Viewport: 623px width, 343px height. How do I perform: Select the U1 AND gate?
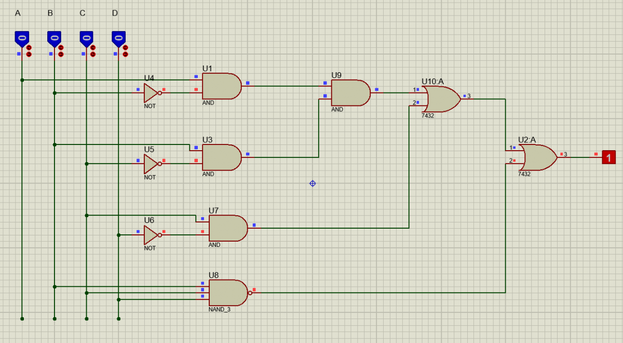click(221, 86)
